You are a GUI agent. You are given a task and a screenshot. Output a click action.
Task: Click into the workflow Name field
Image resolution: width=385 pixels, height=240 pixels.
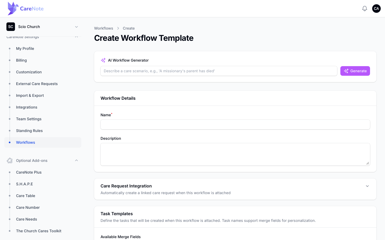pos(235,125)
